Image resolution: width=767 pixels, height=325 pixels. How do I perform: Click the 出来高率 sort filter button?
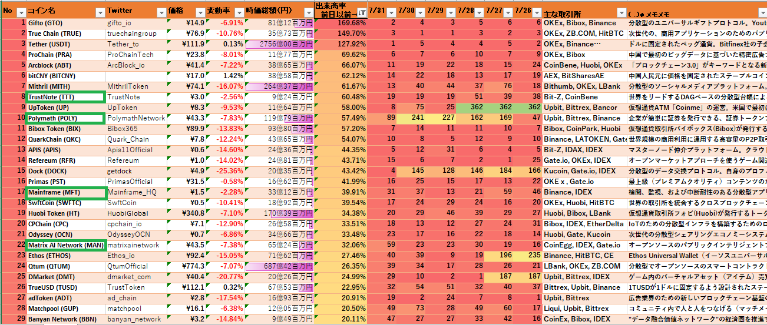pos(362,12)
